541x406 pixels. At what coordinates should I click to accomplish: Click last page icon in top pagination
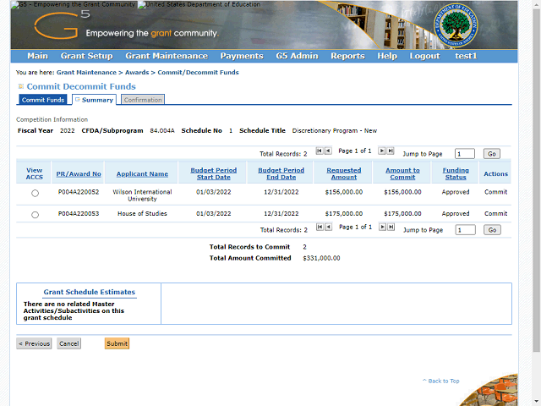click(391, 151)
